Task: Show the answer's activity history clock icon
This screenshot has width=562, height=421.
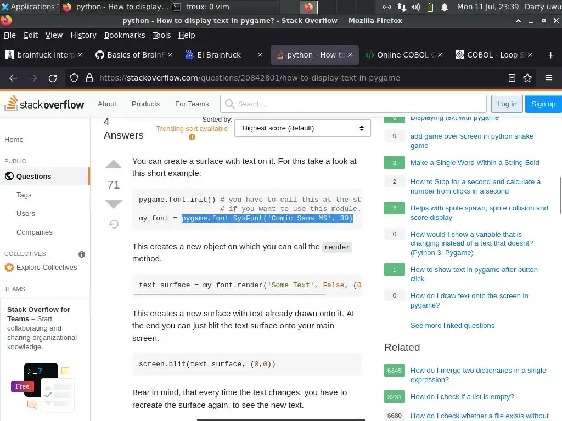Action: [114, 224]
